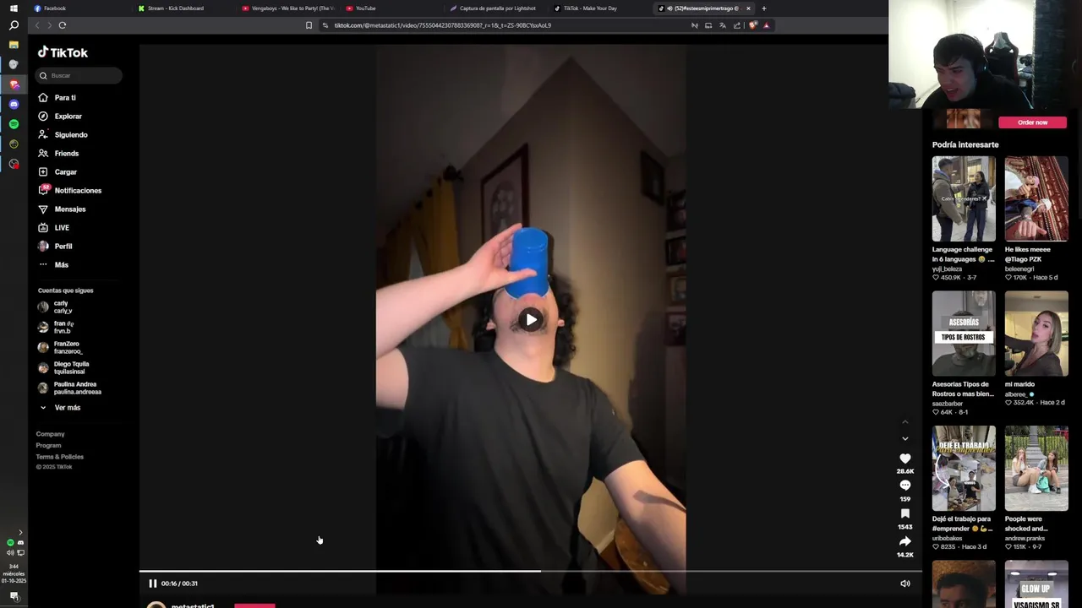Click the Brave shields icon

pyautogui.click(x=752, y=25)
